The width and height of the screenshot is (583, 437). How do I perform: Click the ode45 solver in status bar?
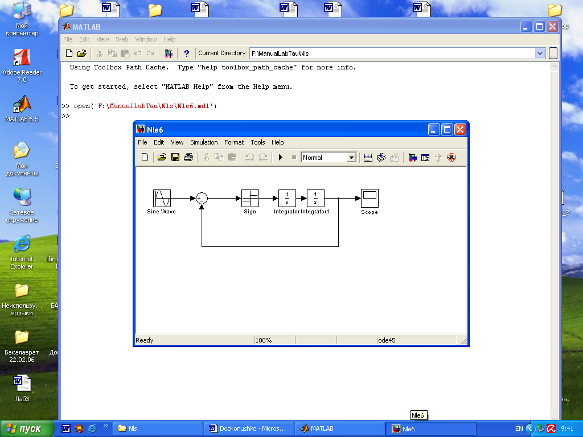point(416,340)
